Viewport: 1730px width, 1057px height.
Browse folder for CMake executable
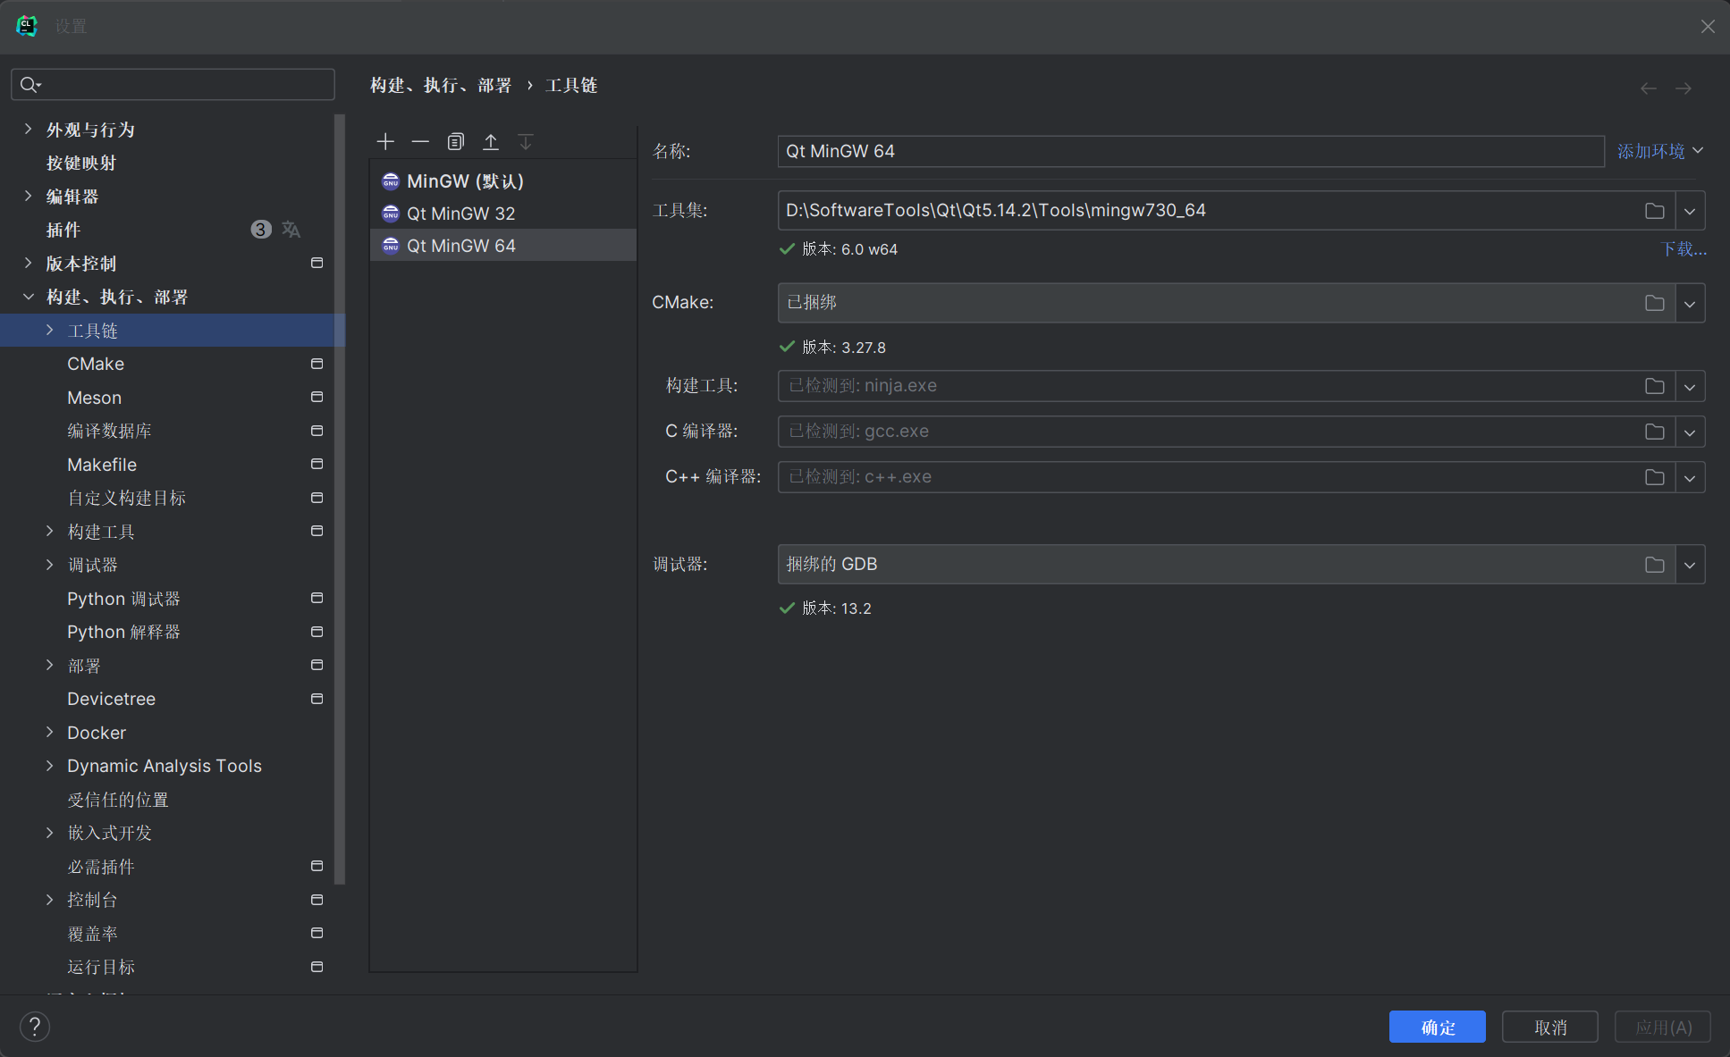point(1655,303)
